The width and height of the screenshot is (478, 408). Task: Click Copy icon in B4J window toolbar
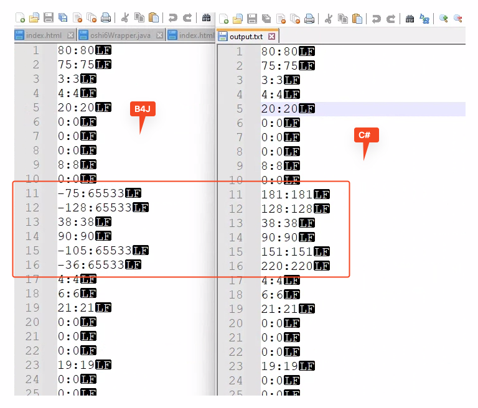[139, 17]
